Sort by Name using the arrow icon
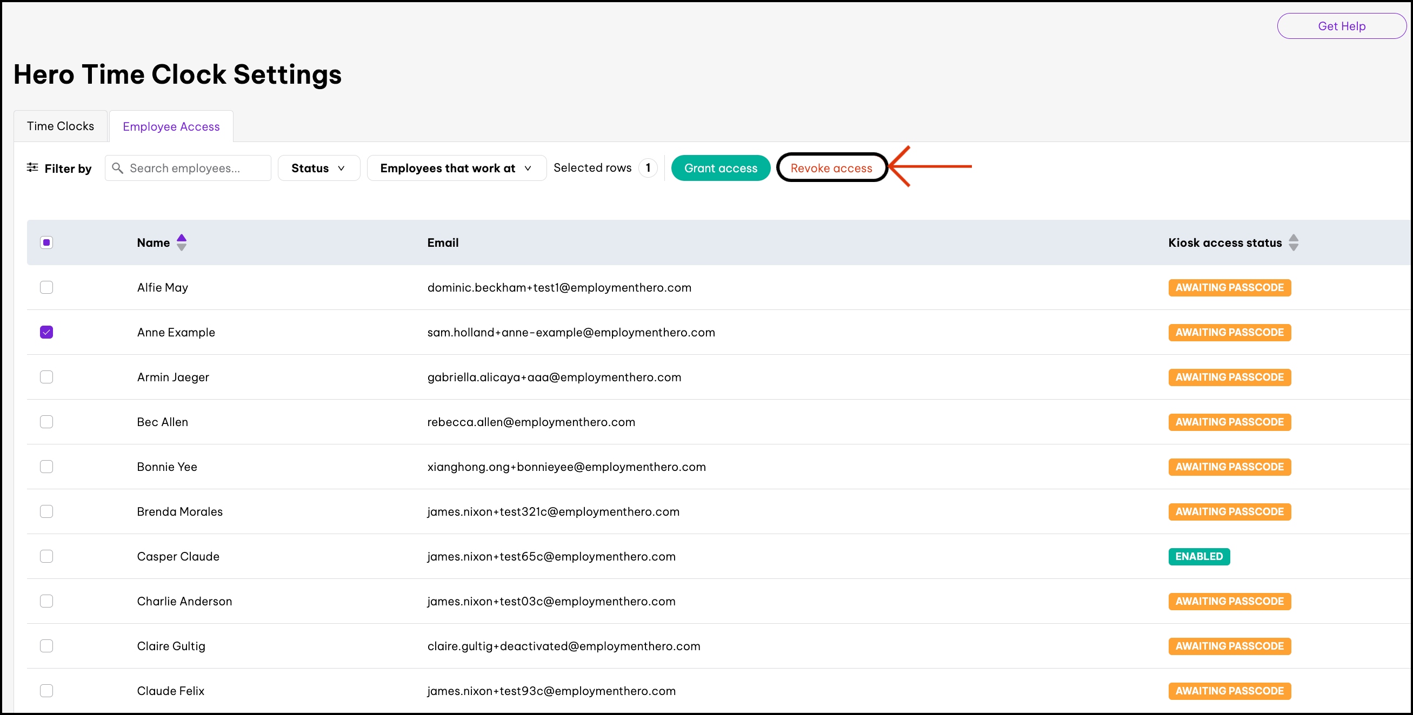This screenshot has height=715, width=1413. tap(182, 242)
